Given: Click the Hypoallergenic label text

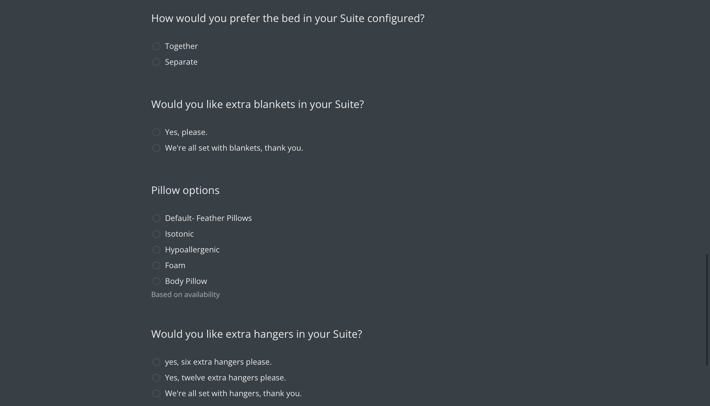Looking at the screenshot, I should [192, 250].
